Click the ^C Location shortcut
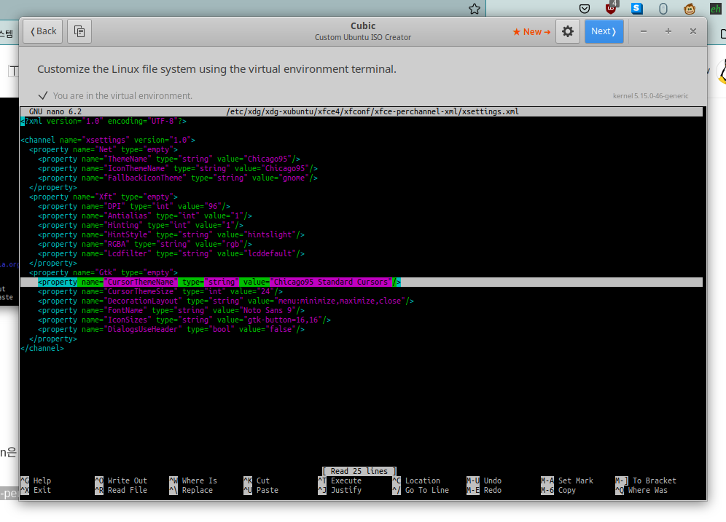 coord(416,481)
